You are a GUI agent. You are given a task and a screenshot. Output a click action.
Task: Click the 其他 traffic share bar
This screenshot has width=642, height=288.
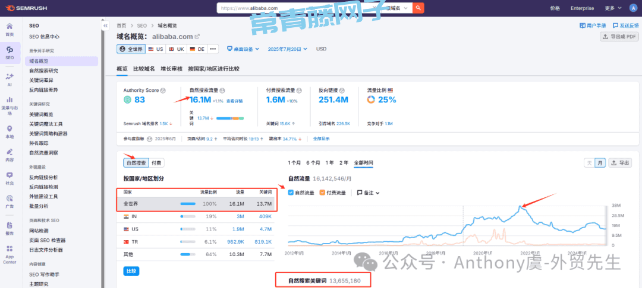point(188,255)
